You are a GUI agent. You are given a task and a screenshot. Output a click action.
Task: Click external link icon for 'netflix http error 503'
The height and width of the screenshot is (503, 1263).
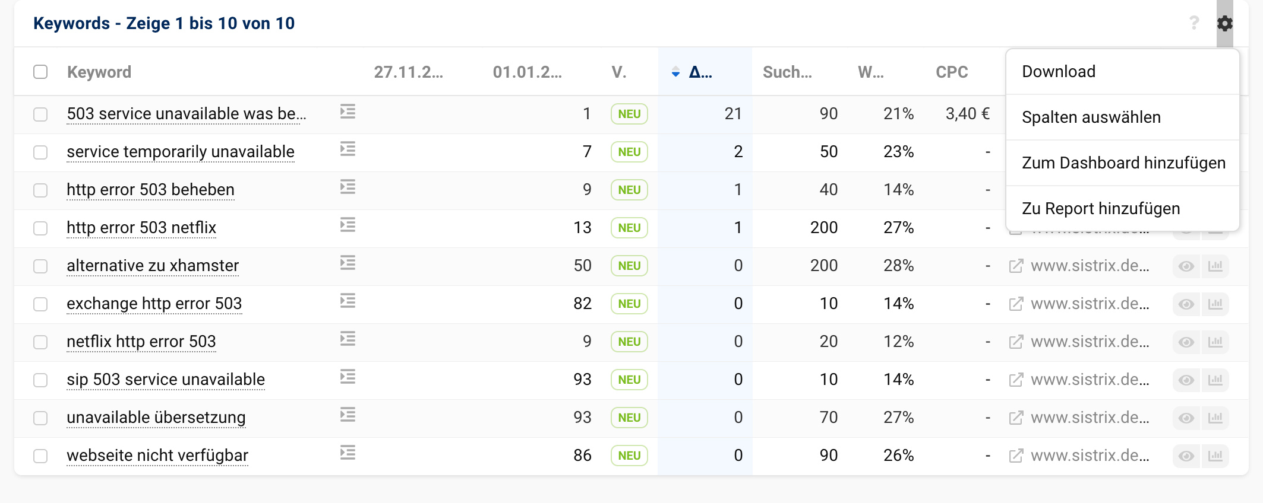[1016, 342]
